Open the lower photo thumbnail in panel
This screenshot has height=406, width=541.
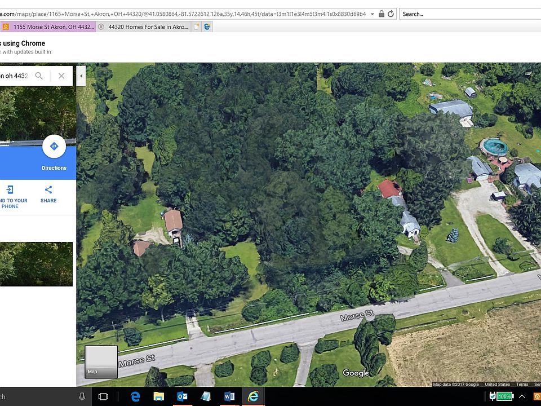pos(36,264)
